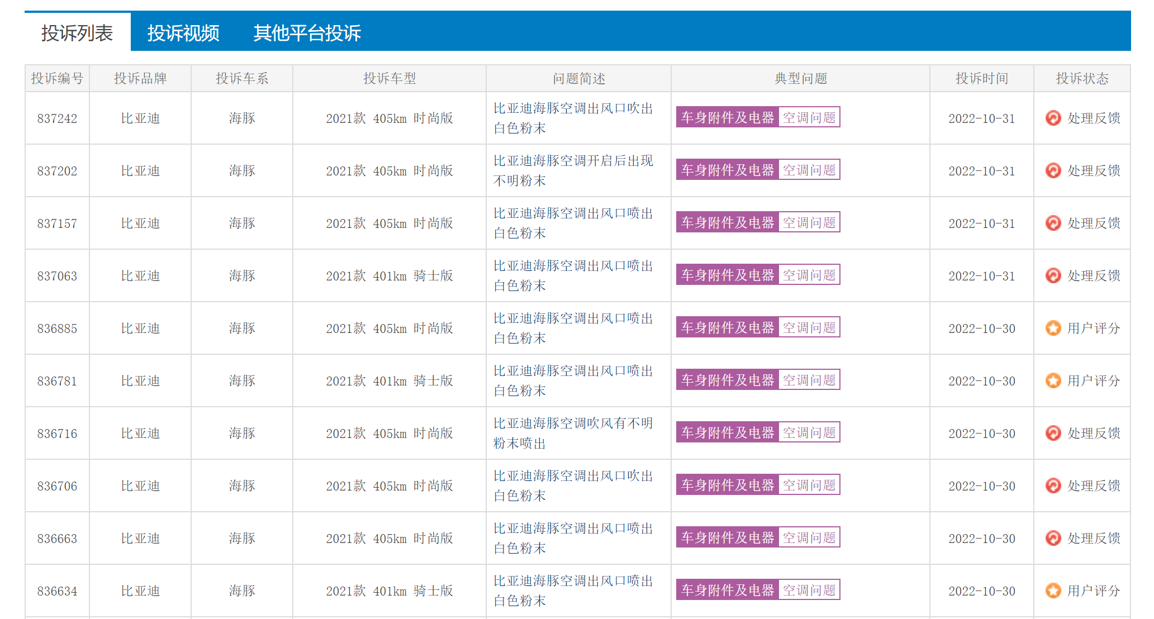The height and width of the screenshot is (619, 1154).
Task: Click the red status icon in row 836706
Action: pyautogui.click(x=1053, y=485)
